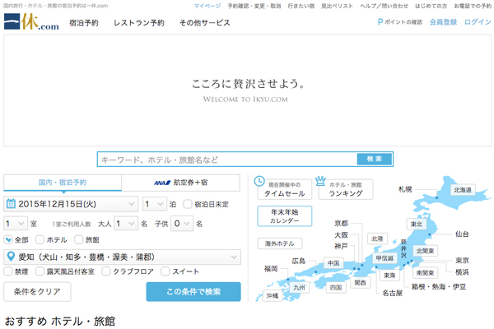Click the keyword search input field
494x329 pixels.
(227, 160)
